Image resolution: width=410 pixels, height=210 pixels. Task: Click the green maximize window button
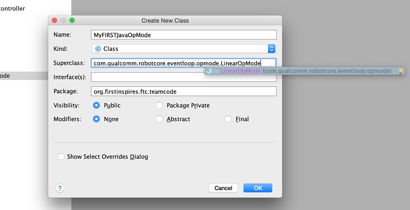click(72, 21)
